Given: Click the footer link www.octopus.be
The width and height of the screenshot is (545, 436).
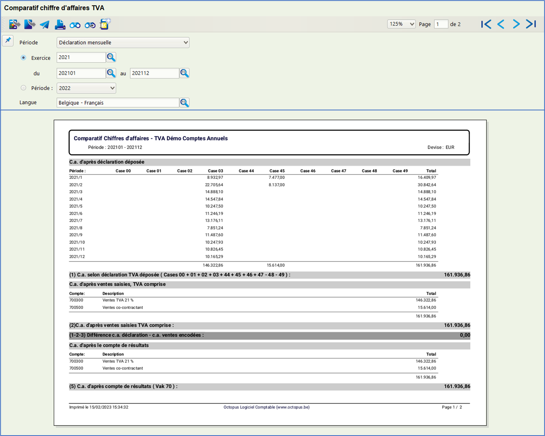Looking at the screenshot, I should (x=293, y=407).
